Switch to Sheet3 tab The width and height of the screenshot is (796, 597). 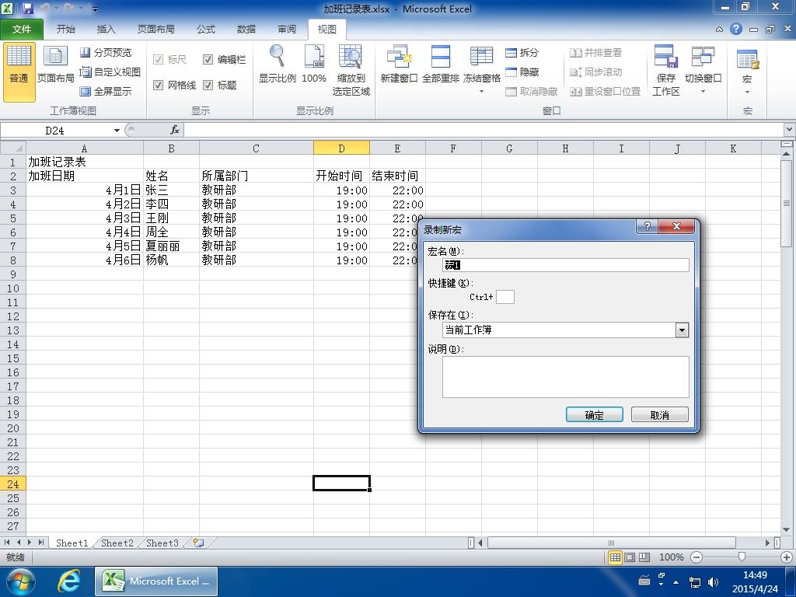pos(162,543)
